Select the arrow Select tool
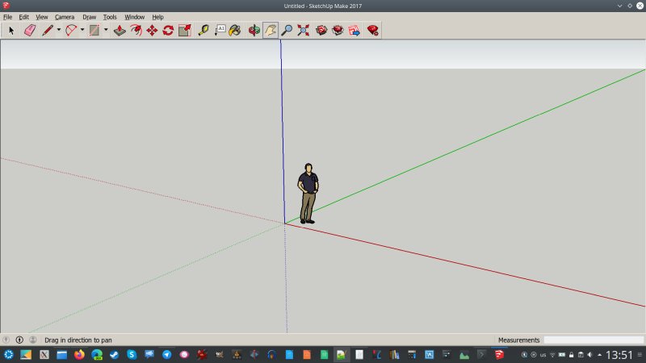This screenshot has height=363, width=646. 11,31
